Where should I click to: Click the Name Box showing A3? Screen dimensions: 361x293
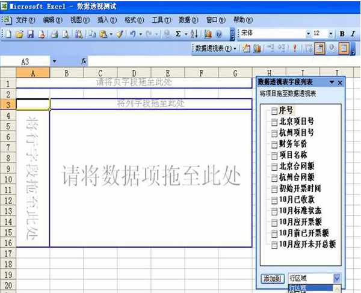click(x=25, y=61)
